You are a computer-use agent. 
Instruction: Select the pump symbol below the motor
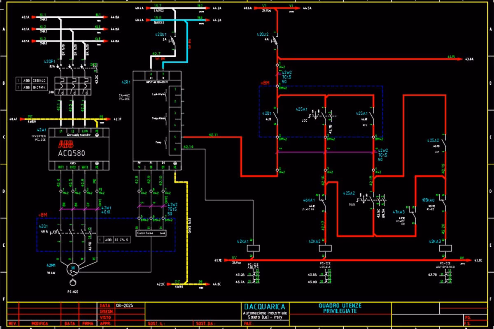pyautogui.click(x=73, y=283)
